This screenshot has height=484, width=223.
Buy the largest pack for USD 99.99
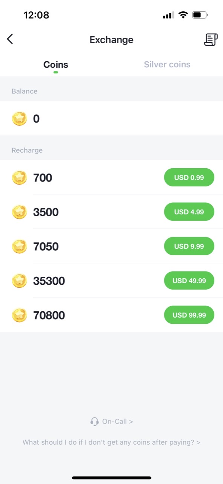point(189,315)
